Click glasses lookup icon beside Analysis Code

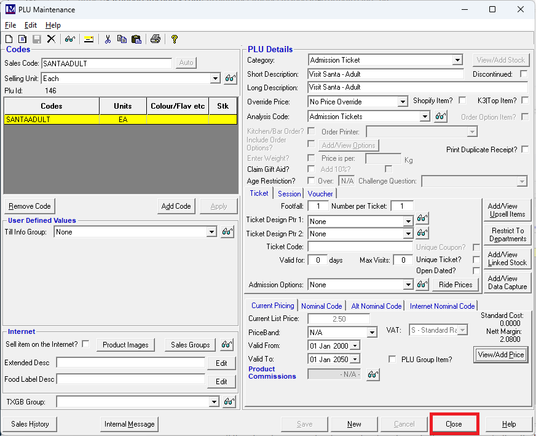[x=440, y=117]
